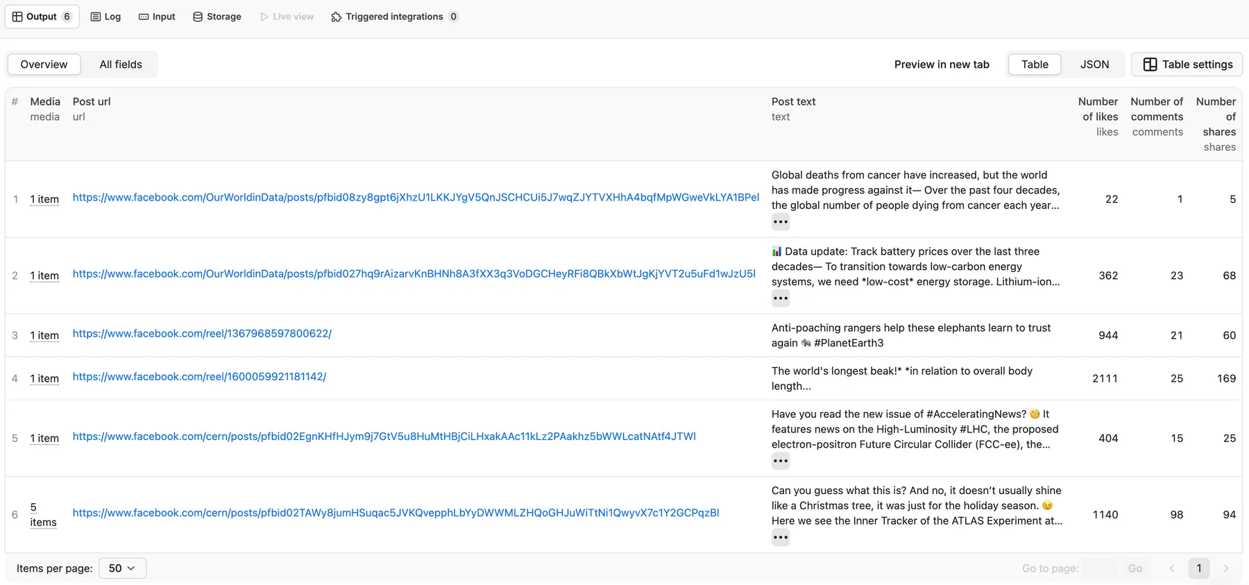Go to previous page arrow
1249x585 pixels.
tap(1172, 568)
